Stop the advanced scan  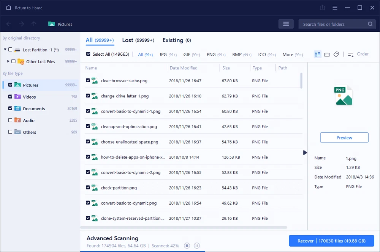click(x=187, y=246)
